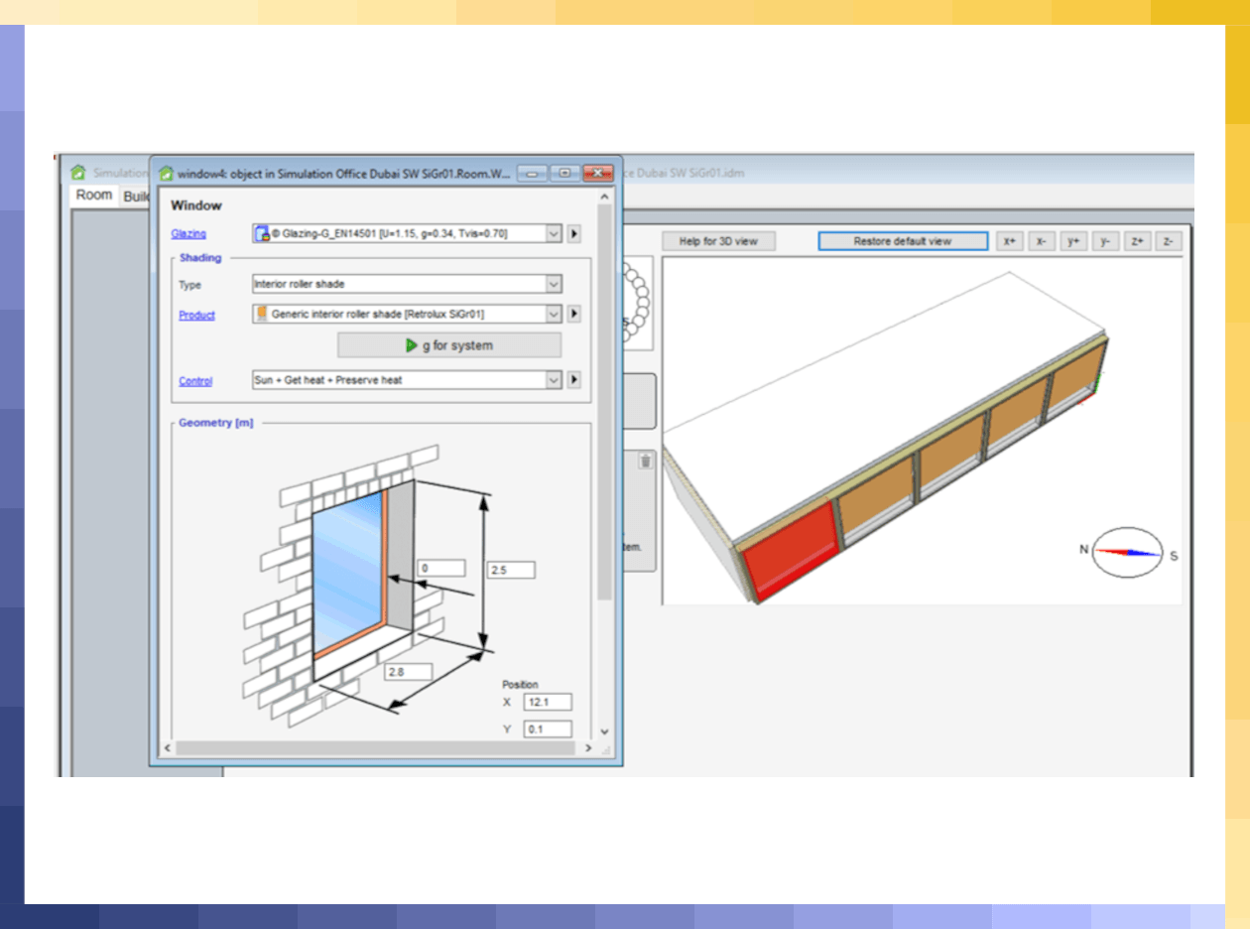Click Restore default view button
Screen dimensions: 1250x929
(903, 241)
